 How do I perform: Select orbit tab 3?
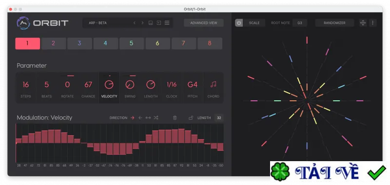coord(79,43)
